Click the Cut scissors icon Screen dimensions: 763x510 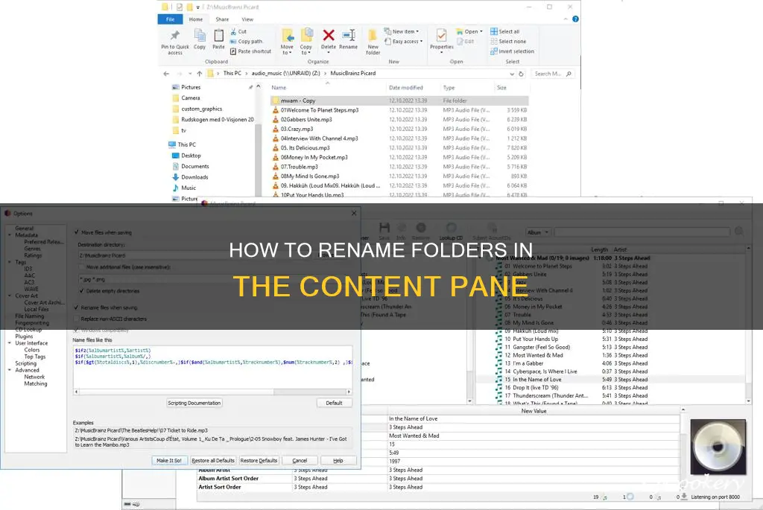coord(233,31)
